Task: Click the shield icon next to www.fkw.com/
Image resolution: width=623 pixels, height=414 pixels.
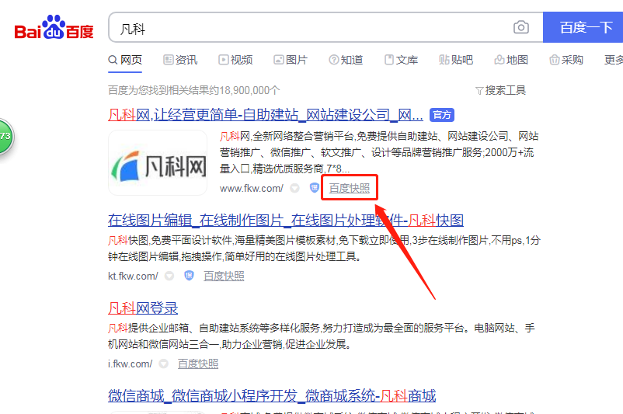Action: [315, 188]
